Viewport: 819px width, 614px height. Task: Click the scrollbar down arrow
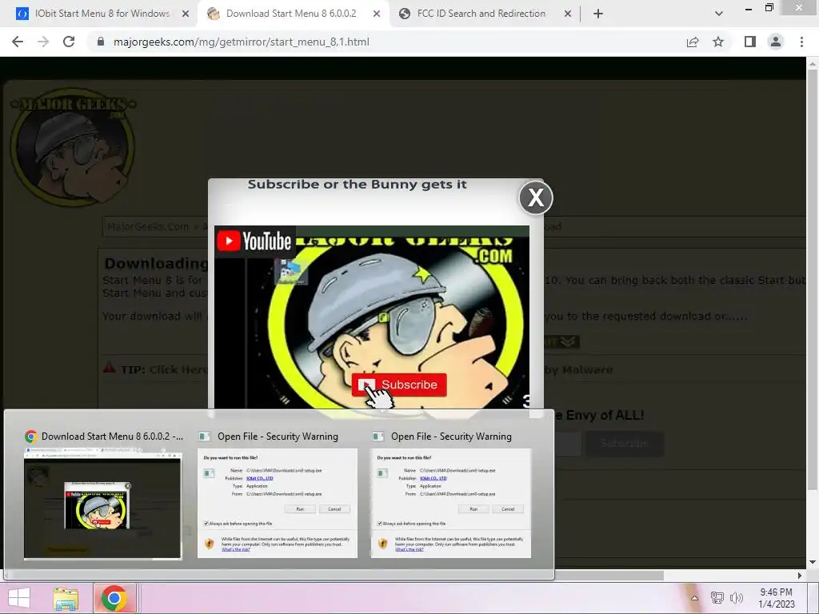click(x=813, y=562)
